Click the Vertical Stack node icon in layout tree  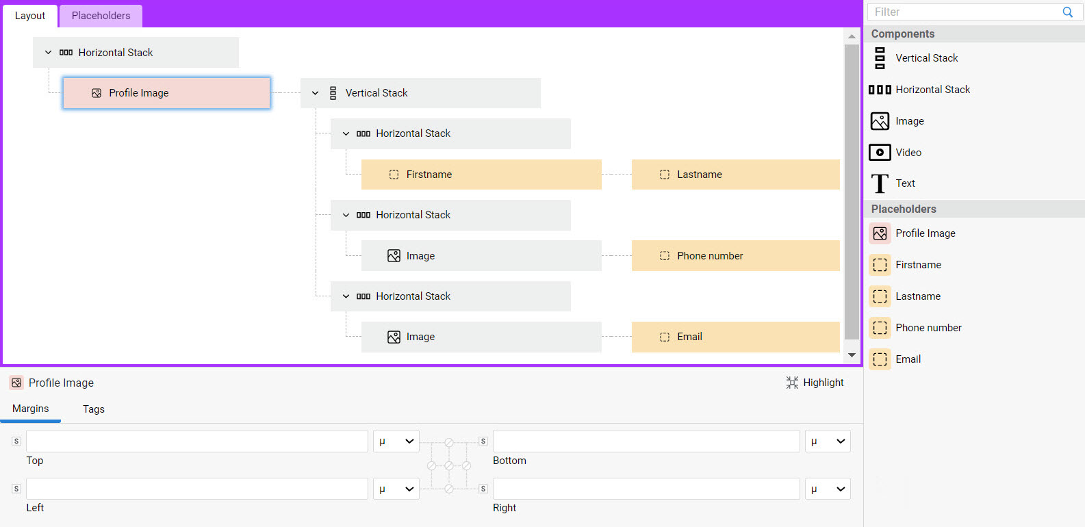coord(333,93)
